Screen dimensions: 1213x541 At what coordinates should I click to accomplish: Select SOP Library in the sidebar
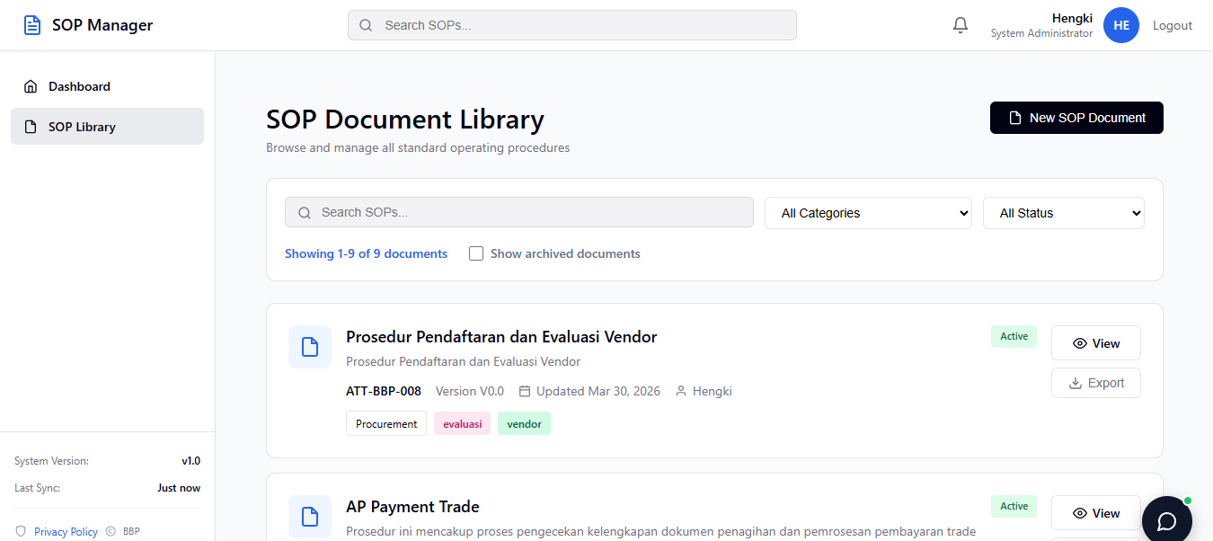coord(107,127)
